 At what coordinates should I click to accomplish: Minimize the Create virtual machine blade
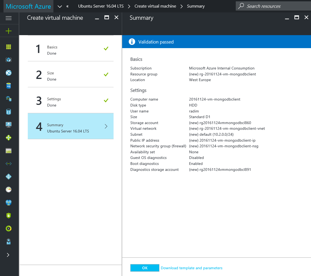pos(97,18)
